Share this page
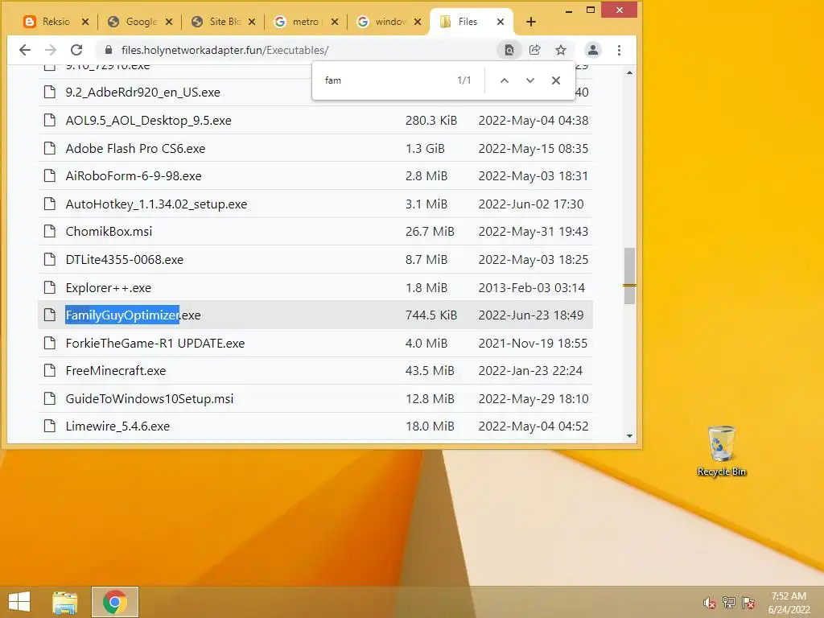This screenshot has height=618, width=824. tap(535, 50)
